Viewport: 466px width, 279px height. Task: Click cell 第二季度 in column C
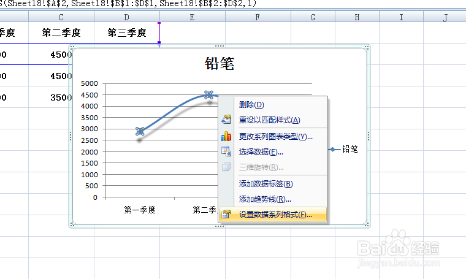[x=61, y=32]
